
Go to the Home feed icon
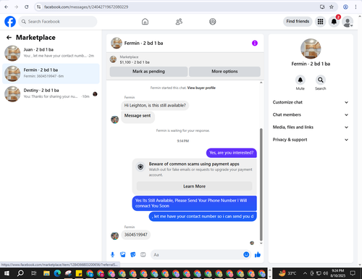[145, 22]
